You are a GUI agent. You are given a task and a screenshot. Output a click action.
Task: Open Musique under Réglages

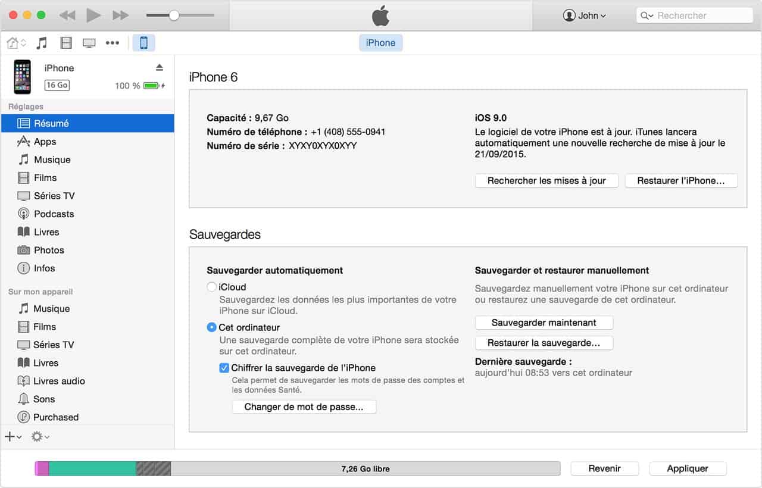pyautogui.click(x=88, y=159)
